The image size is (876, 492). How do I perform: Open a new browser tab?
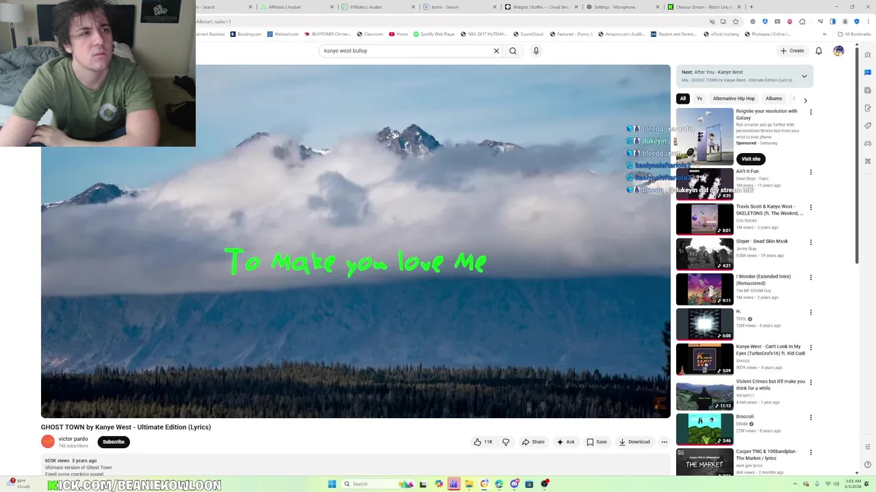[x=751, y=7]
